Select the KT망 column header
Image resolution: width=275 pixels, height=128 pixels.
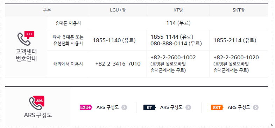(178, 10)
